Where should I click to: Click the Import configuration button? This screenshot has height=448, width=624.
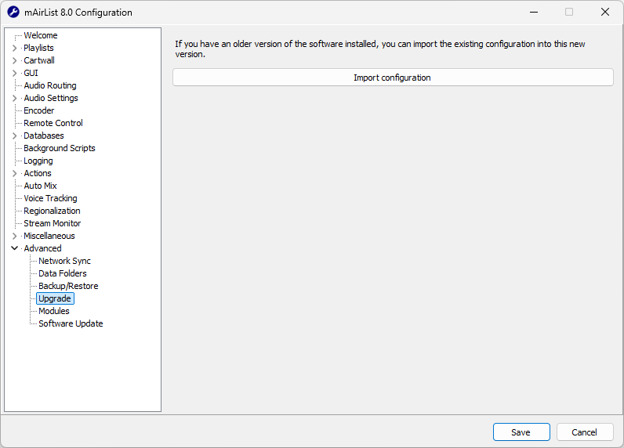point(392,78)
